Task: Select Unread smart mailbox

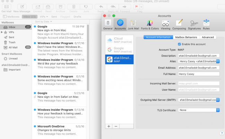Action: tap(16, 59)
